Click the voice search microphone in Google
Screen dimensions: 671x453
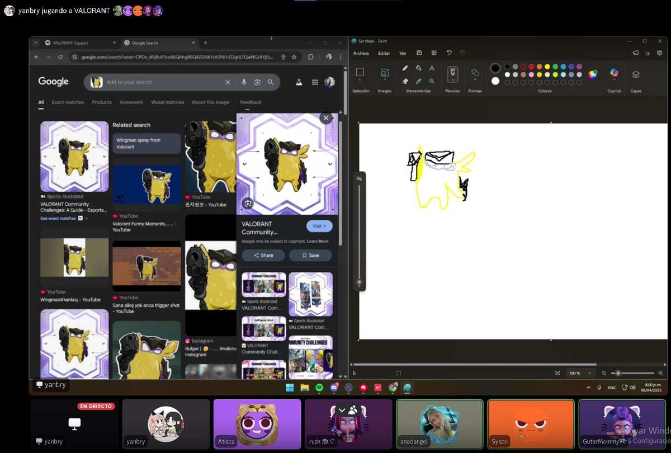click(x=244, y=82)
